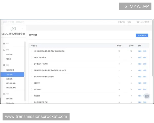Click the 没帮助 column header
Viewport: 154px width, 123px height.
(131, 46)
